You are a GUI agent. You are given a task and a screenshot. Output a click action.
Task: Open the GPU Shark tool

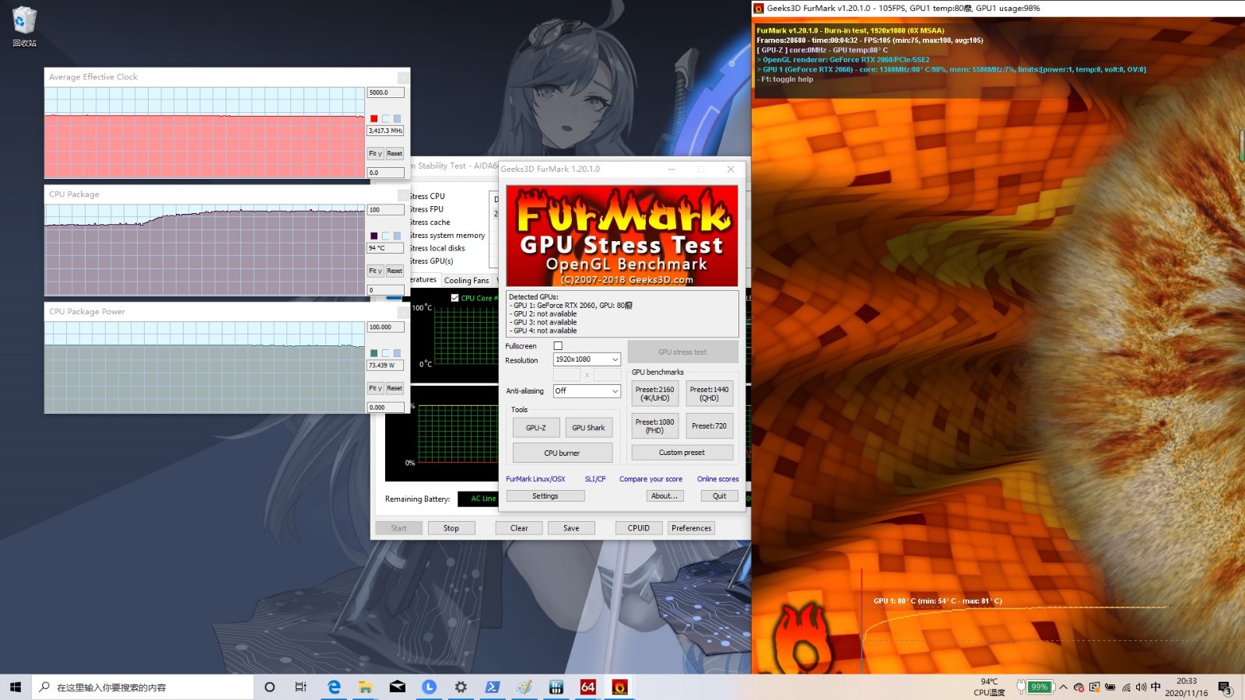click(588, 428)
